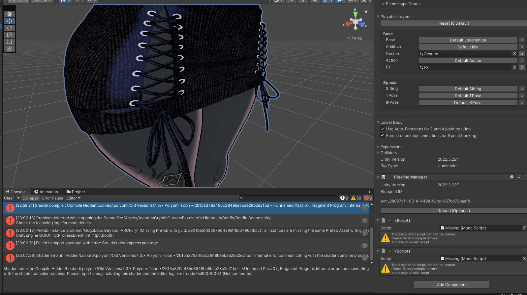This screenshot has width=527, height=295.
Task: Toggle info message filter showing 9
Action: 344,198
